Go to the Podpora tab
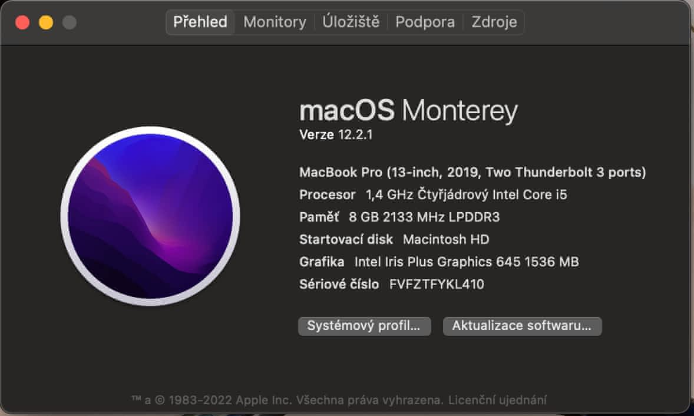 [x=425, y=22]
